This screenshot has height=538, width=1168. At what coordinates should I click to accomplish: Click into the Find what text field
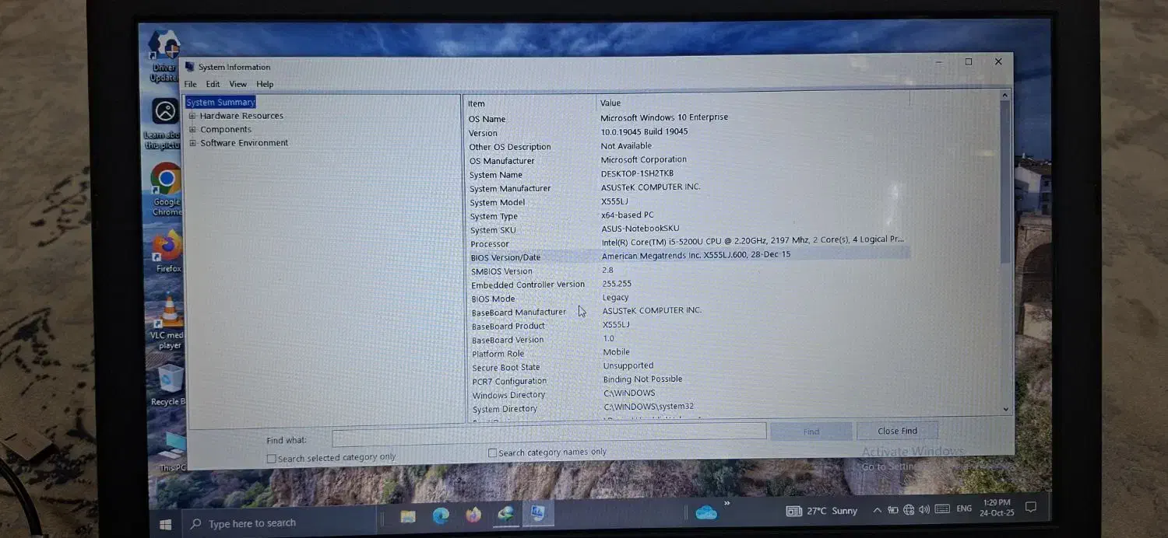(549, 431)
